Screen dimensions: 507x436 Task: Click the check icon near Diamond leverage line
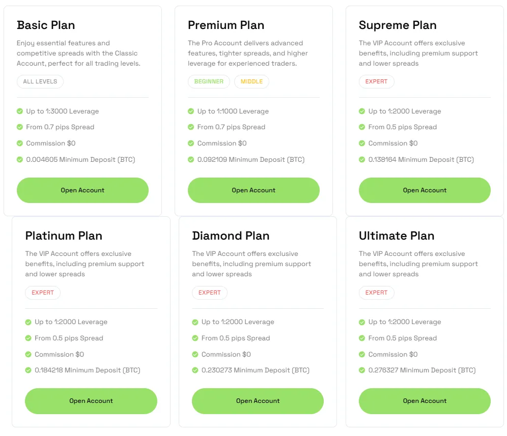194,322
